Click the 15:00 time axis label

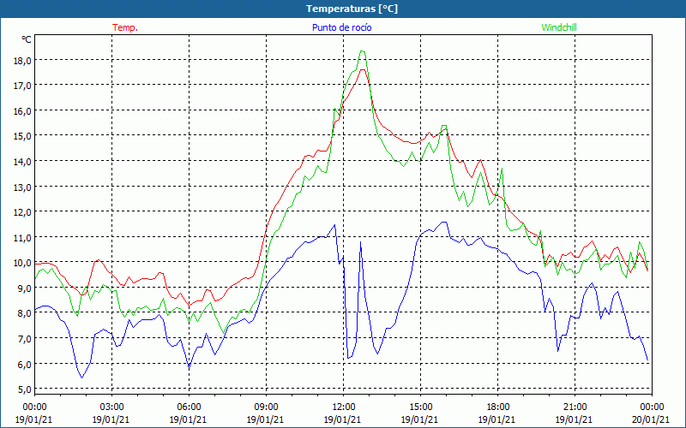coord(420,407)
